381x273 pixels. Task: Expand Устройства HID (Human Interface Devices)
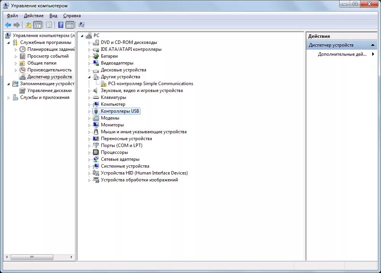[x=89, y=173]
